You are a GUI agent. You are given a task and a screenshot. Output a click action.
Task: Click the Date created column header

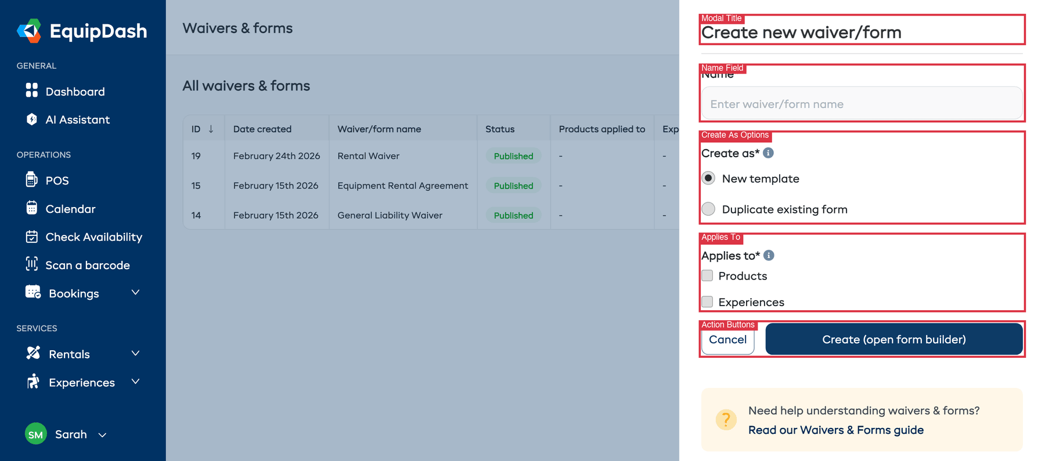(x=262, y=129)
